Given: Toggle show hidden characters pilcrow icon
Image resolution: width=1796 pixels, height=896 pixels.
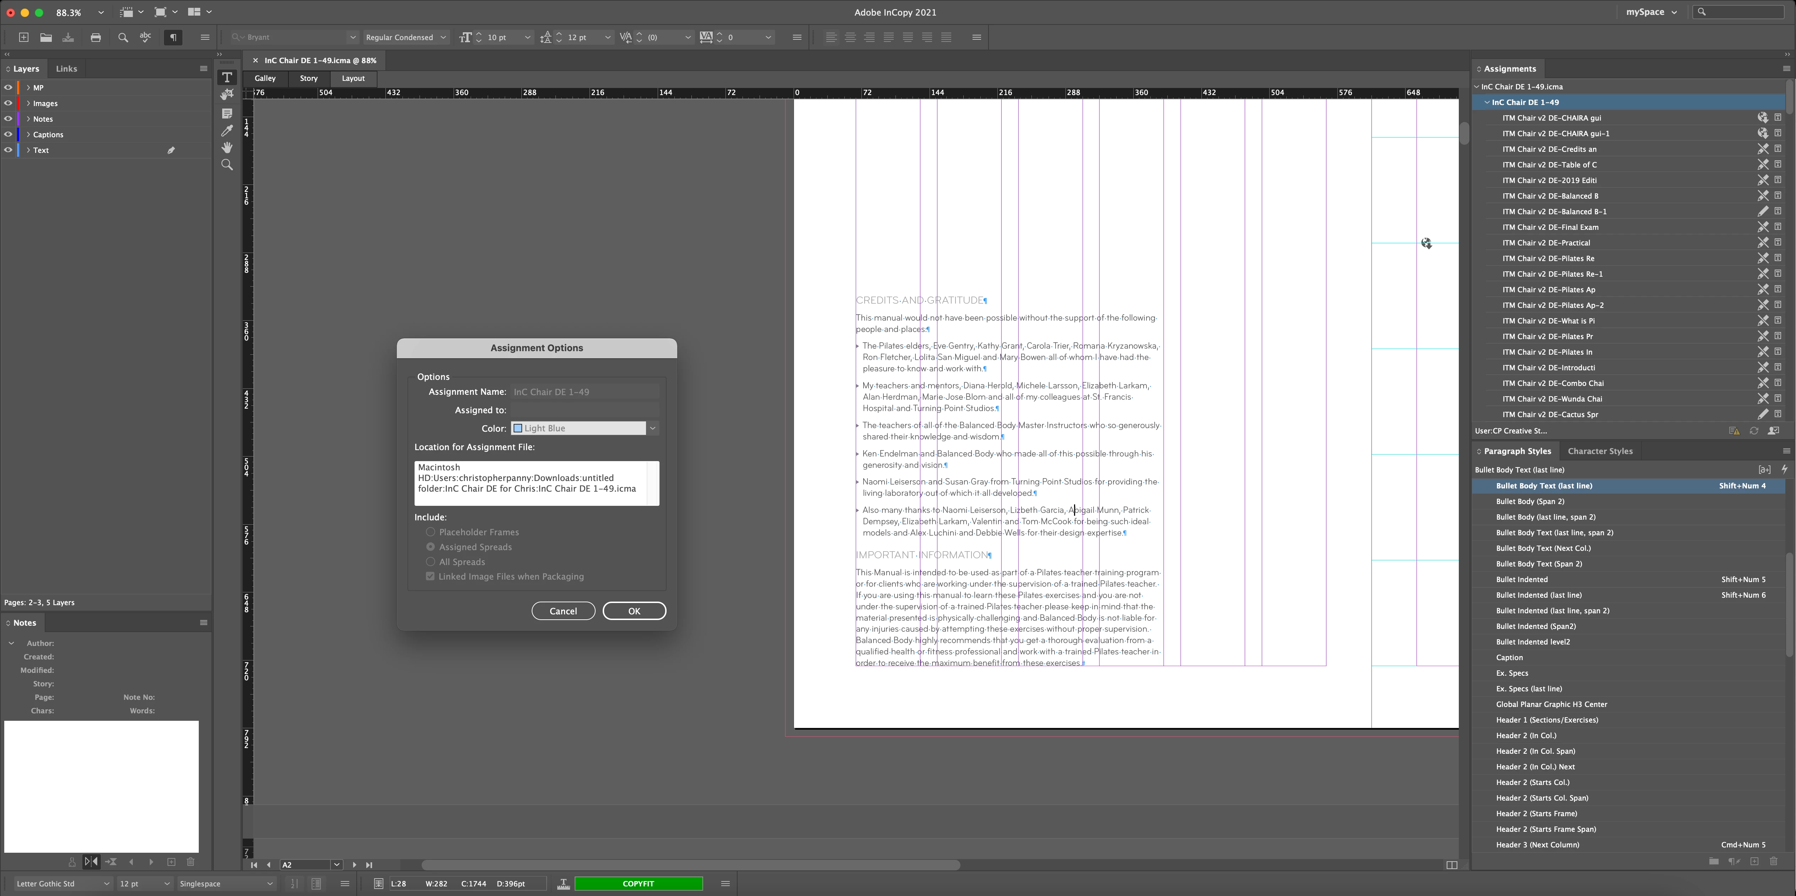Looking at the screenshot, I should (x=173, y=38).
